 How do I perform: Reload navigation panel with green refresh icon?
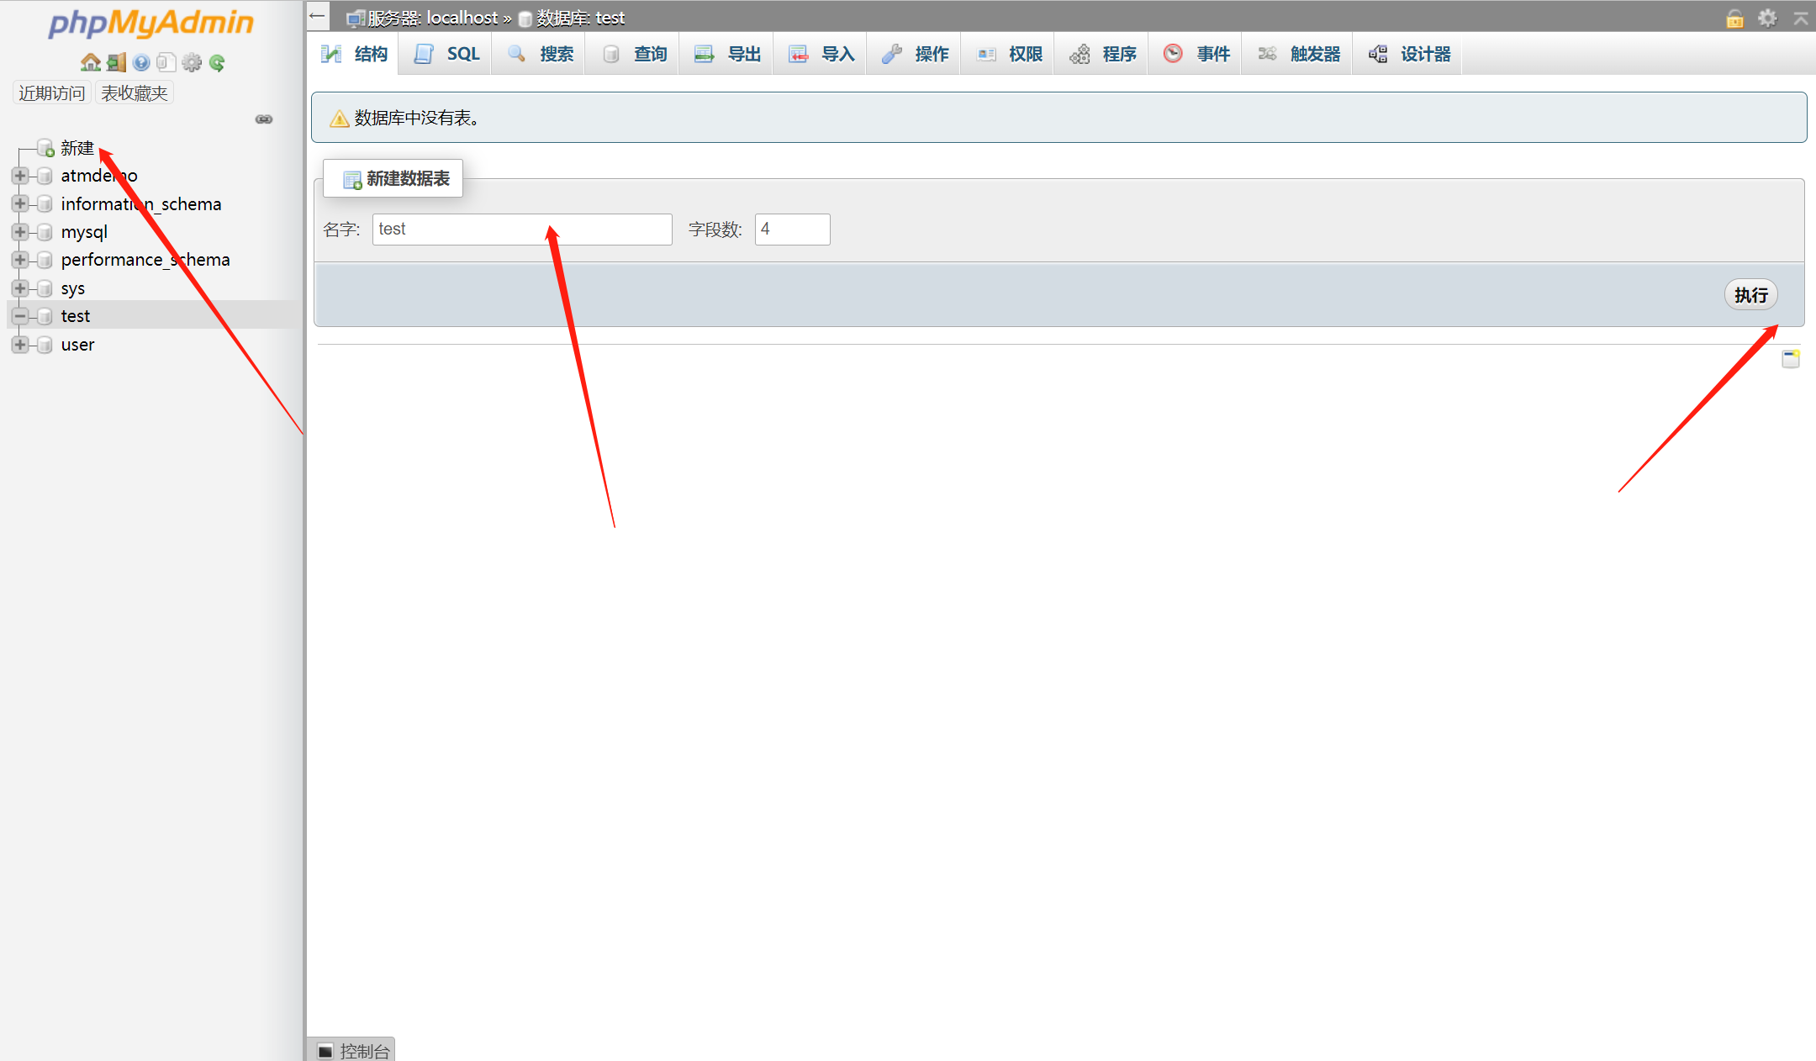point(217,62)
